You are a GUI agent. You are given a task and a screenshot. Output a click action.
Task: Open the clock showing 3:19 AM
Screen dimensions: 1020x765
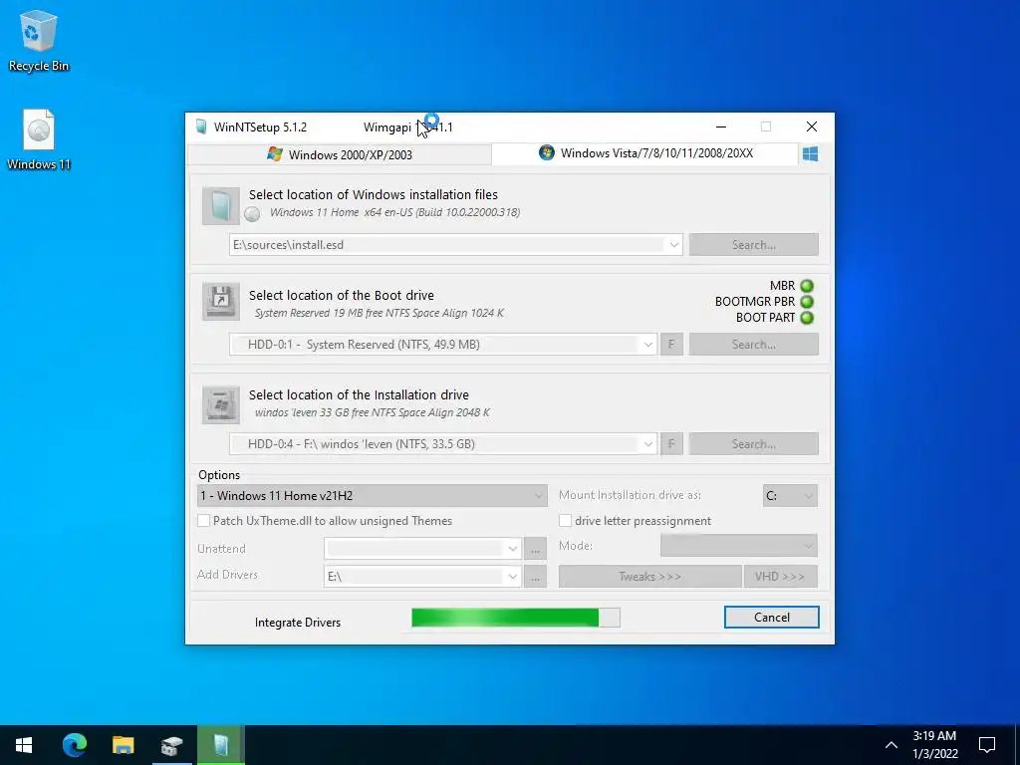934,745
